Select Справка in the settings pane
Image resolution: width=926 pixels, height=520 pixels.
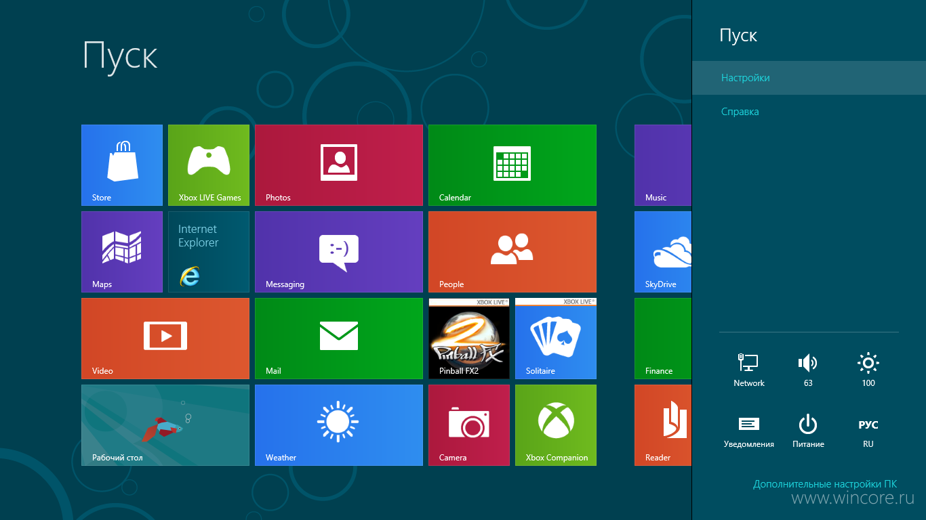(809, 112)
